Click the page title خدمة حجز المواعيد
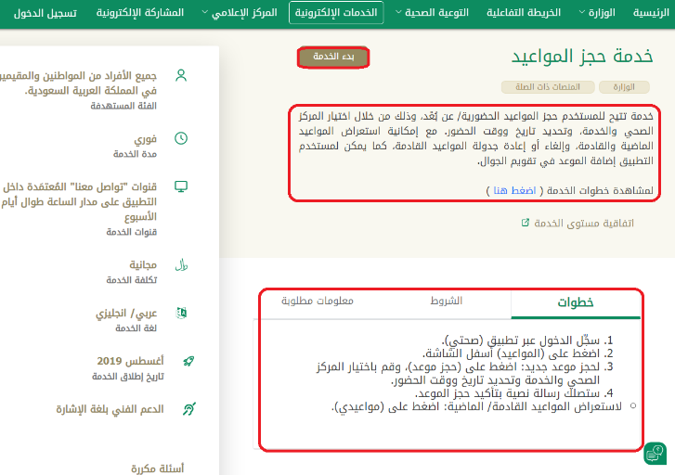This screenshot has width=675, height=475. click(582, 57)
